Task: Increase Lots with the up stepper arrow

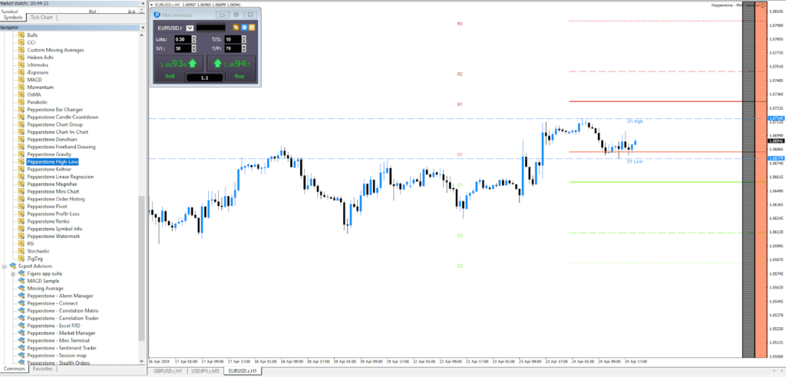Action: tap(194, 37)
